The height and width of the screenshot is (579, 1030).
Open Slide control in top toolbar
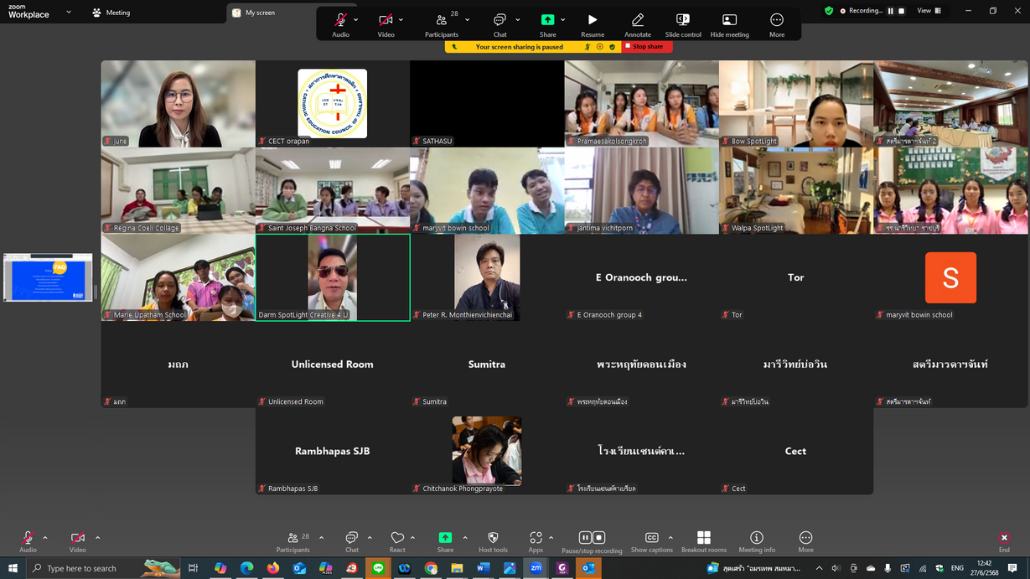[682, 24]
